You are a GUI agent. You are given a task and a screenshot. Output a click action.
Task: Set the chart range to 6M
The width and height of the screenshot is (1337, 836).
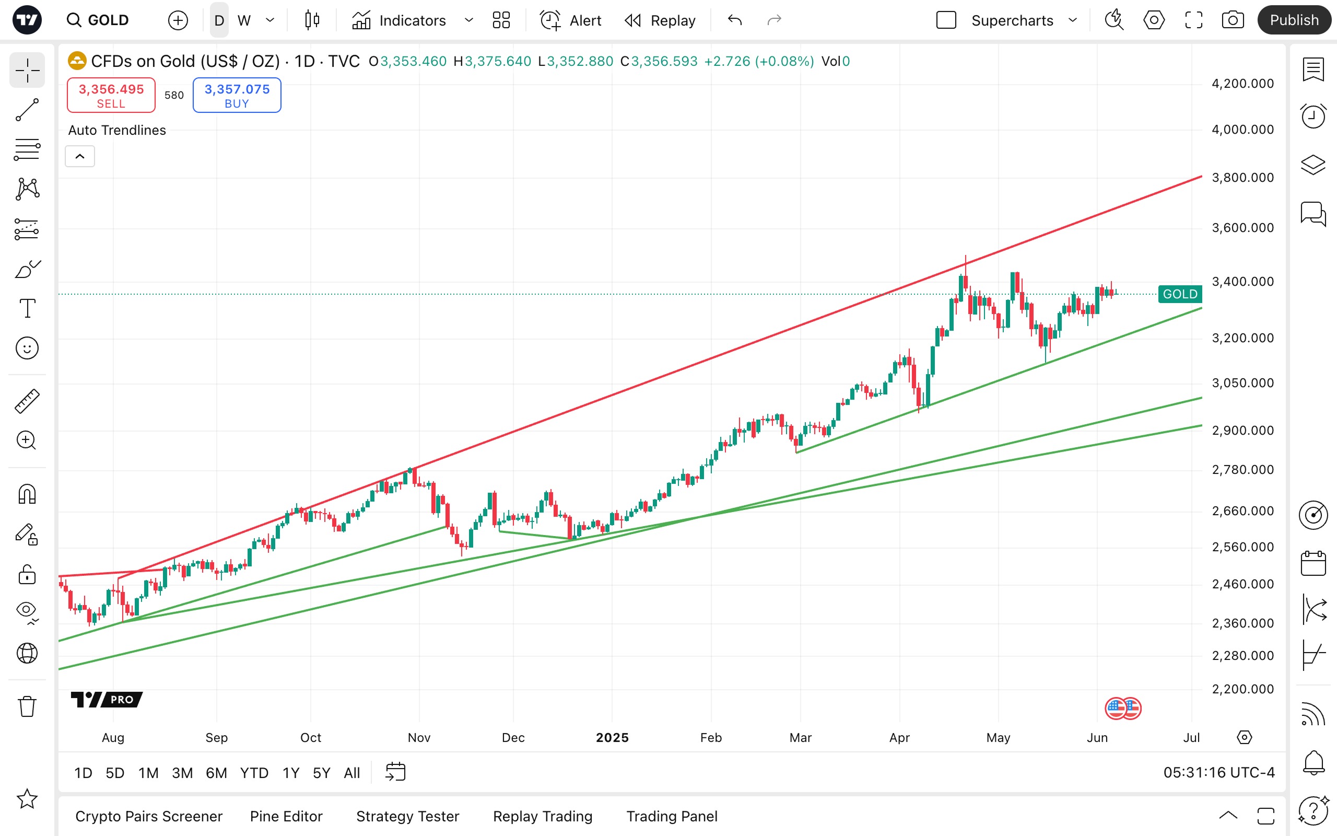(x=216, y=772)
